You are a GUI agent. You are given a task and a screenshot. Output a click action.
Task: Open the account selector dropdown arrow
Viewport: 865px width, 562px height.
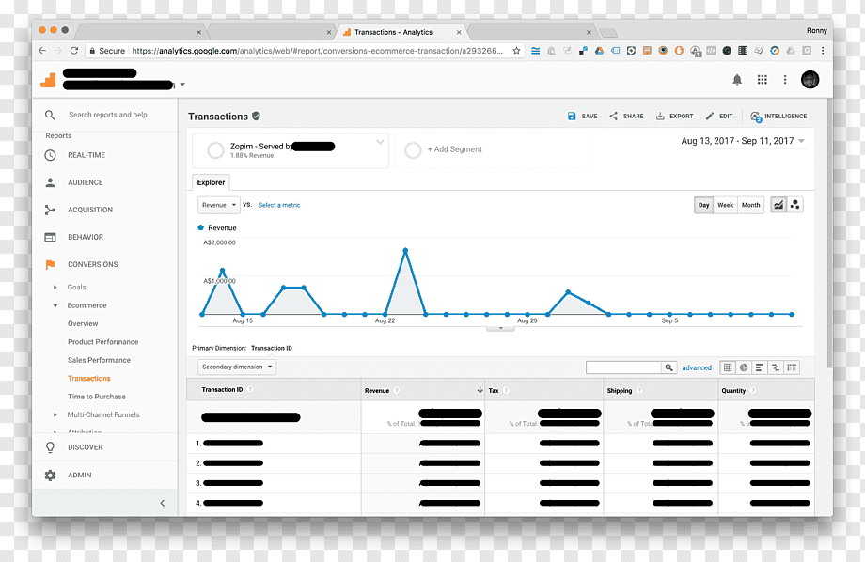pos(182,85)
